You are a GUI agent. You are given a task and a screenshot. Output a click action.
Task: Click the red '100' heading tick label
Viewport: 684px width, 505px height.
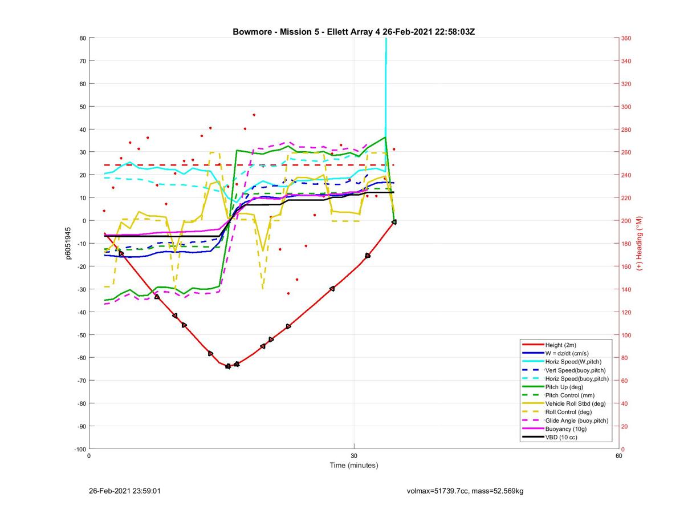626,335
